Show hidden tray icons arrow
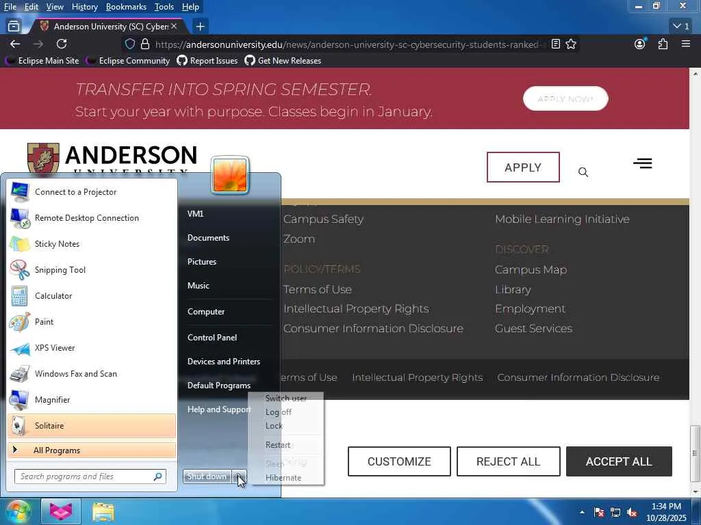The width and height of the screenshot is (701, 525). (582, 513)
